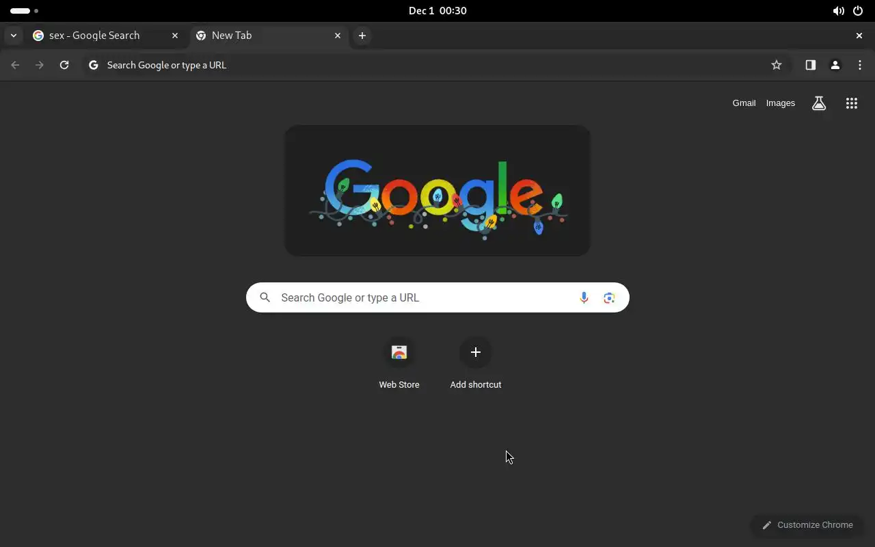Open the clock and calendar Dec 1 00:30
This screenshot has width=875, height=547.
(437, 11)
